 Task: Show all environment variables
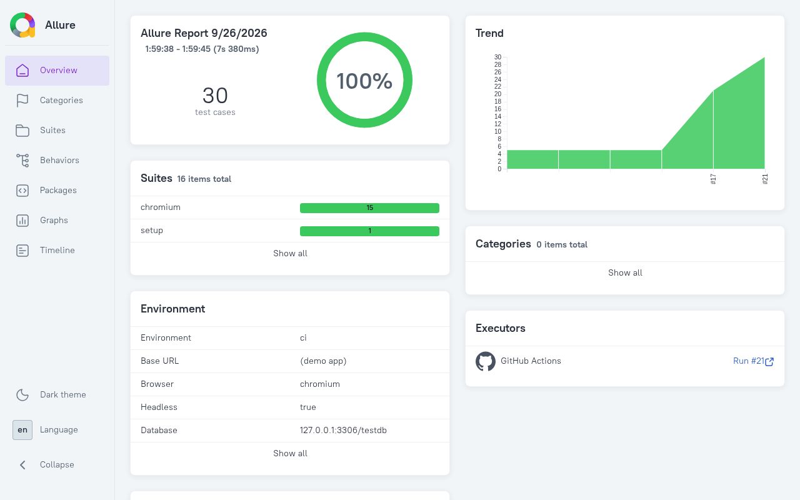[290, 453]
